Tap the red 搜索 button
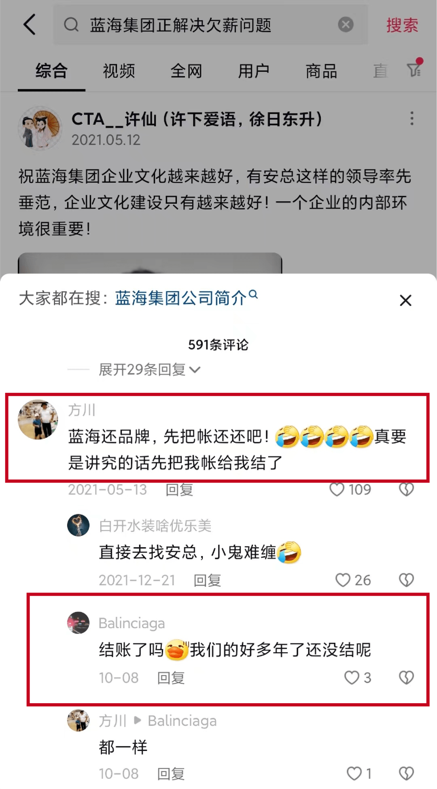This screenshot has width=437, height=789. coord(402,25)
